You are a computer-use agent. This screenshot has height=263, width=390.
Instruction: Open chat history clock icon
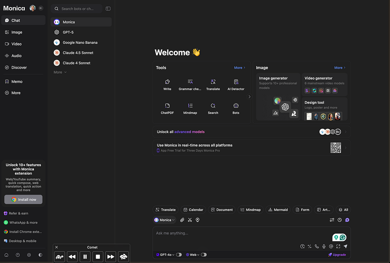[x=339, y=220]
